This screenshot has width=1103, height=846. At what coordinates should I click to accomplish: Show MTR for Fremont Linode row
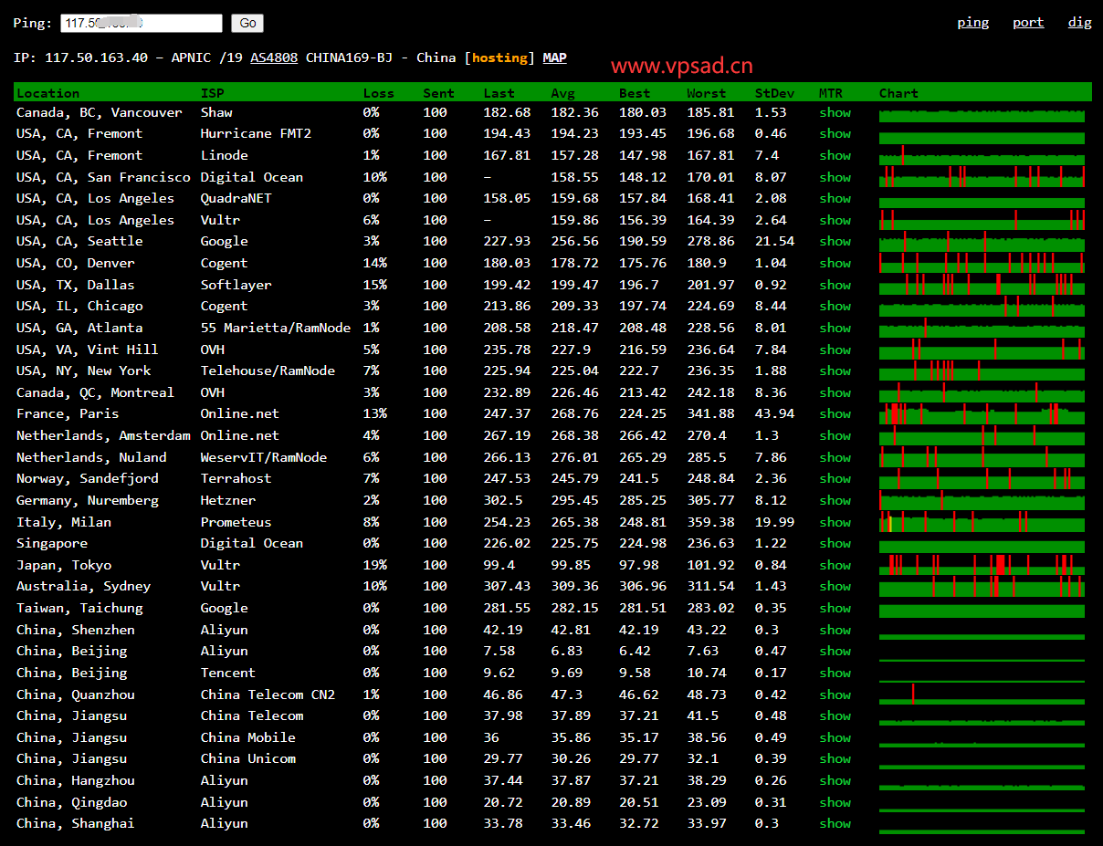point(835,155)
